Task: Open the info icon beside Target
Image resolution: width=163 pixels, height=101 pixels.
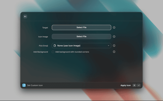Action: (114, 28)
